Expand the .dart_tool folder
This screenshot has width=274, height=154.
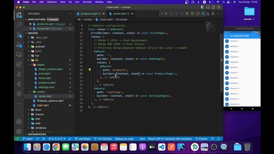(x=49, y=38)
